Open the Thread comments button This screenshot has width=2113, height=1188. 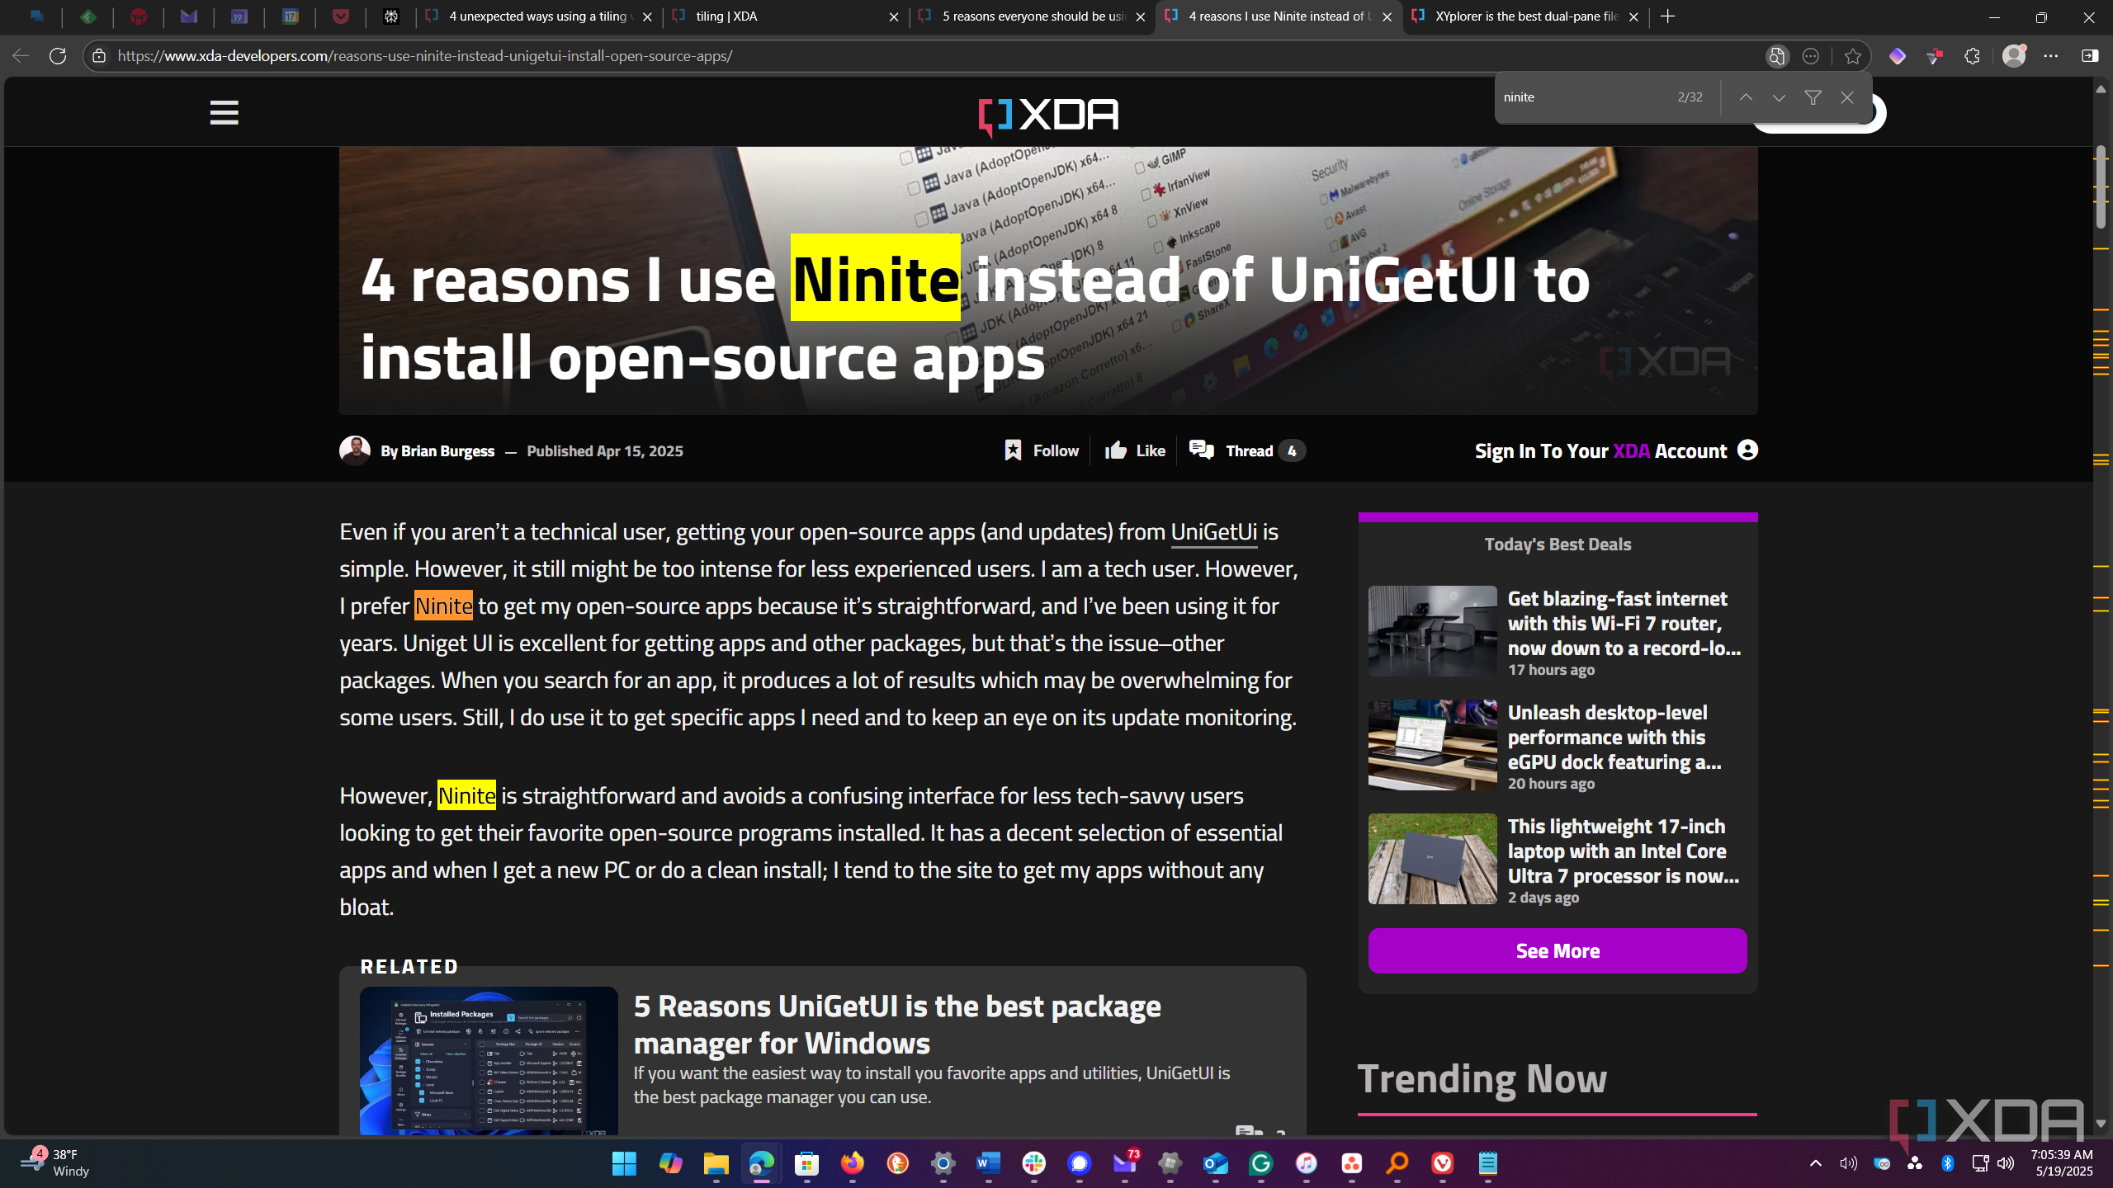pyautogui.click(x=1247, y=450)
